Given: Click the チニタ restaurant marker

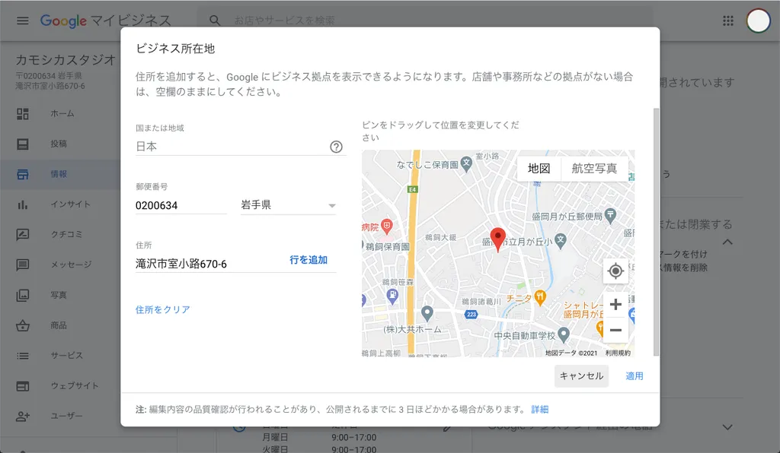Looking at the screenshot, I should (x=540, y=298).
